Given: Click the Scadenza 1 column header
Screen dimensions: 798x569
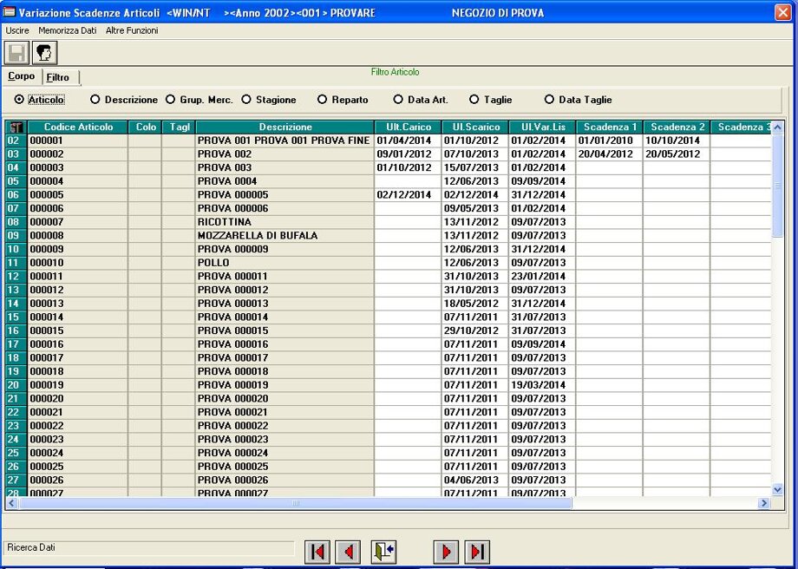Looking at the screenshot, I should (x=610, y=128).
